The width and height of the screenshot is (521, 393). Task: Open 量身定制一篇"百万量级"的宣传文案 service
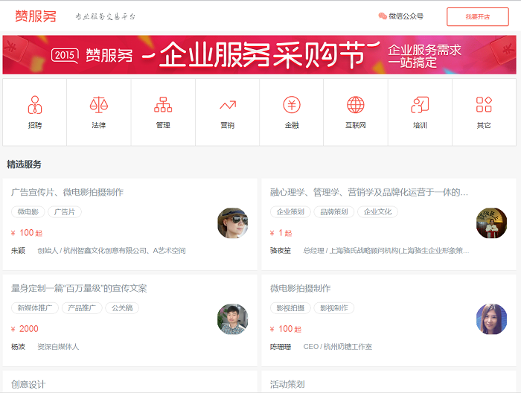click(79, 288)
